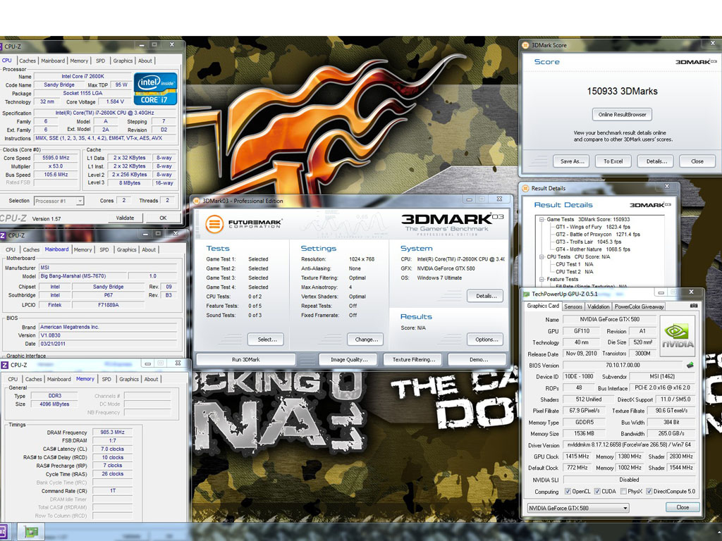Open SPD tab in top CPU-Z window
The image size is (722, 541).
[100, 61]
